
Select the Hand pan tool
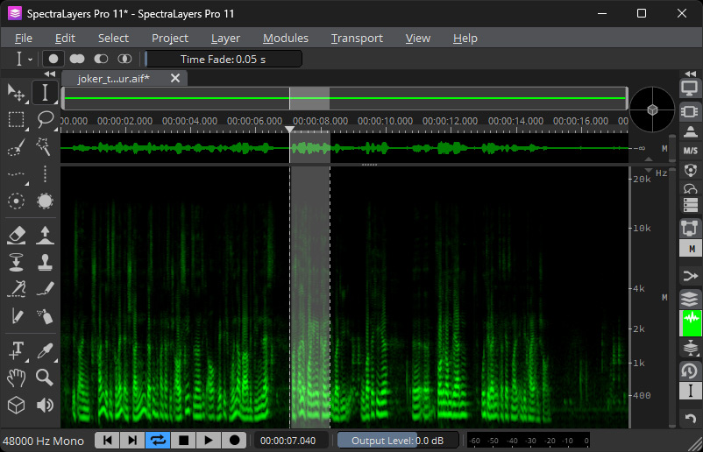coord(16,378)
